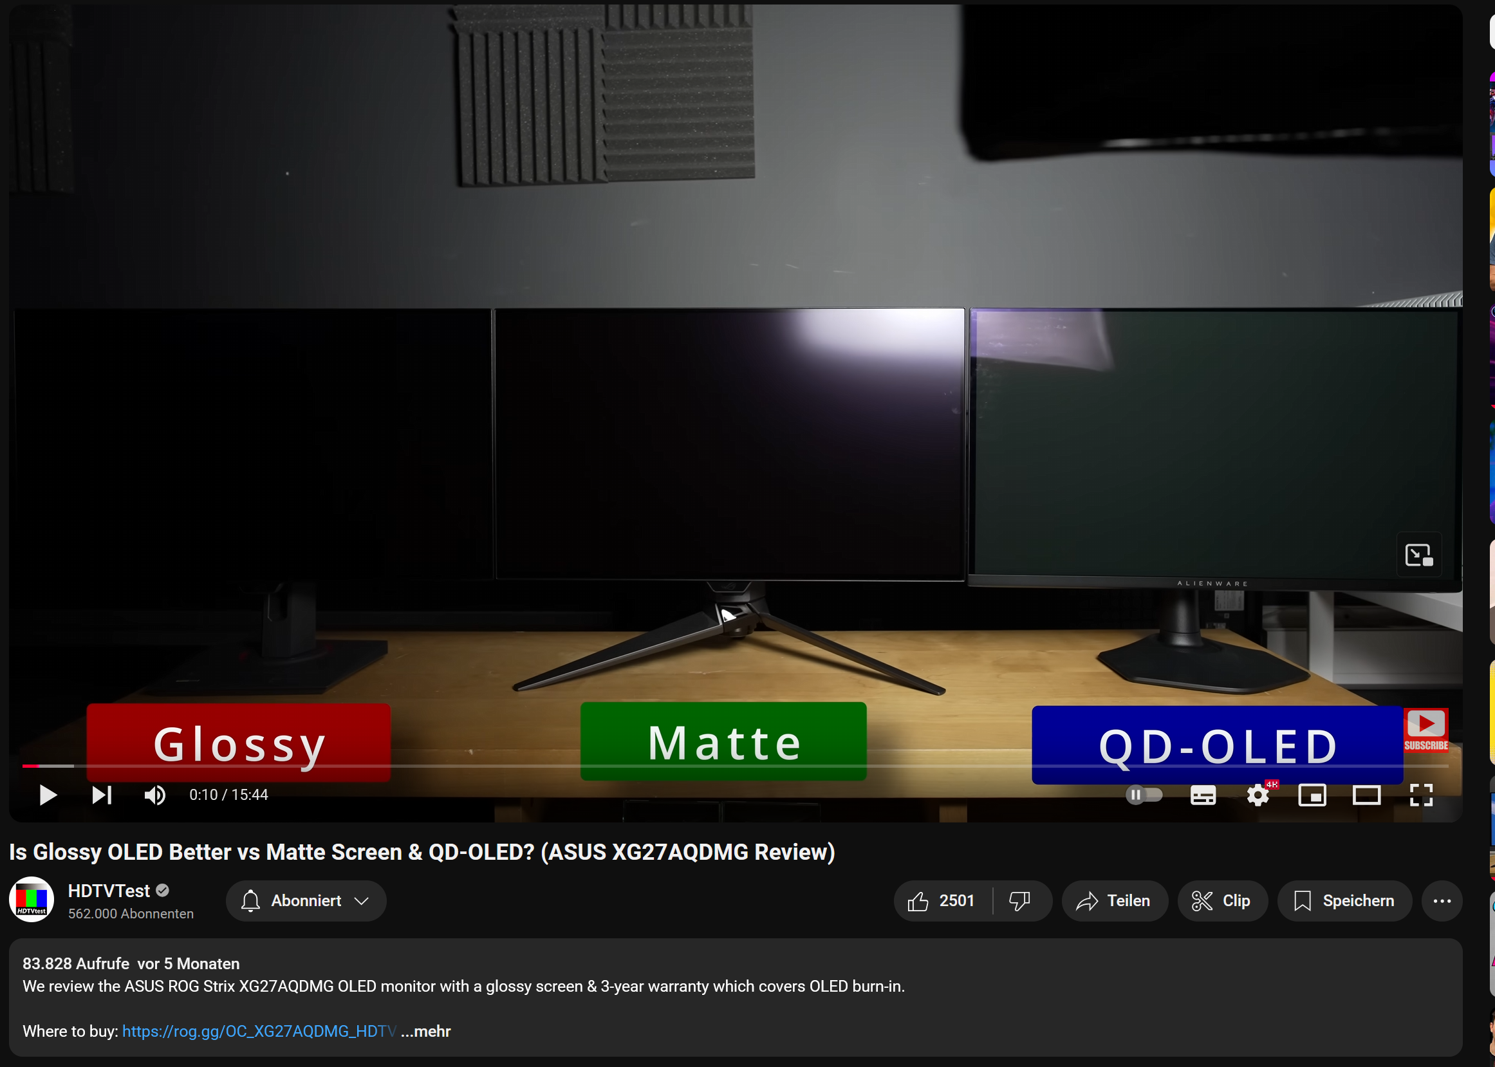The height and width of the screenshot is (1067, 1495).
Task: Mute the video volume
Action: tap(155, 795)
